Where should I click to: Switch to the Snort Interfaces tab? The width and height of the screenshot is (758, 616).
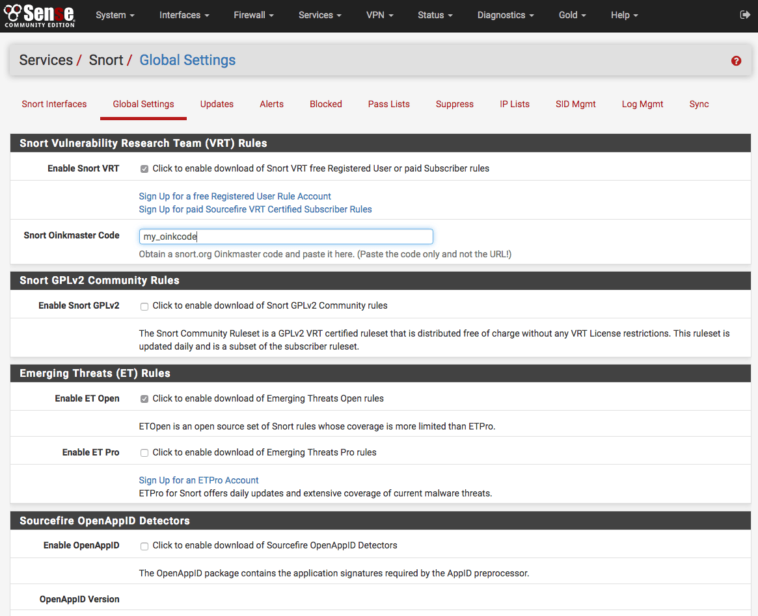[54, 104]
